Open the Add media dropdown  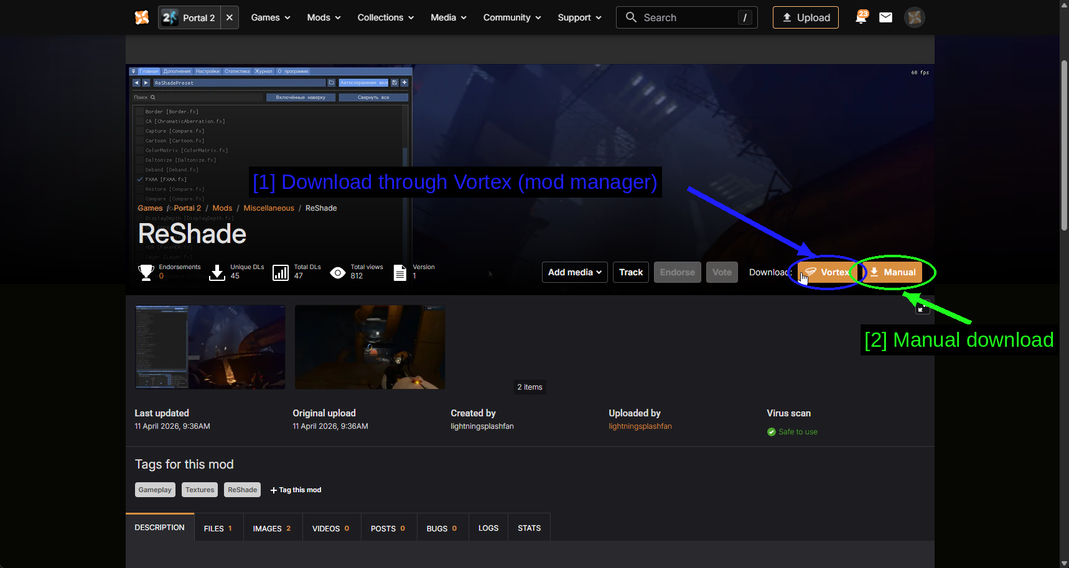point(575,272)
